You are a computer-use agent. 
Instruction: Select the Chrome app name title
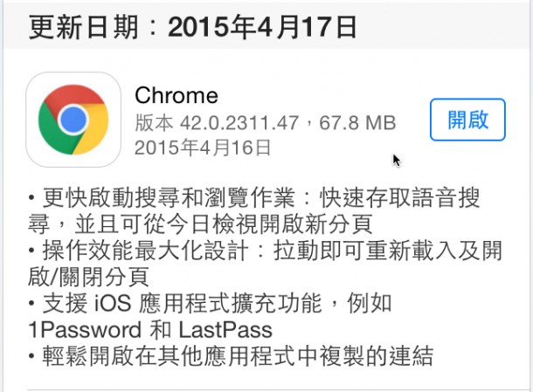(177, 95)
